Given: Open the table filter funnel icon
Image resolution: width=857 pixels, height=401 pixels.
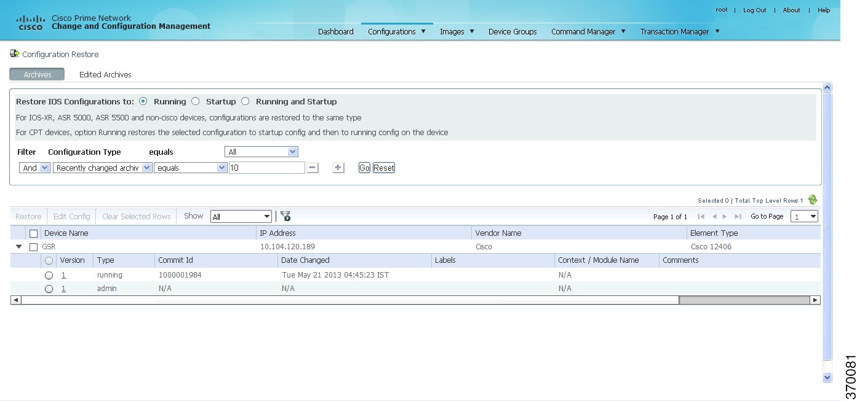Looking at the screenshot, I should click(x=285, y=216).
